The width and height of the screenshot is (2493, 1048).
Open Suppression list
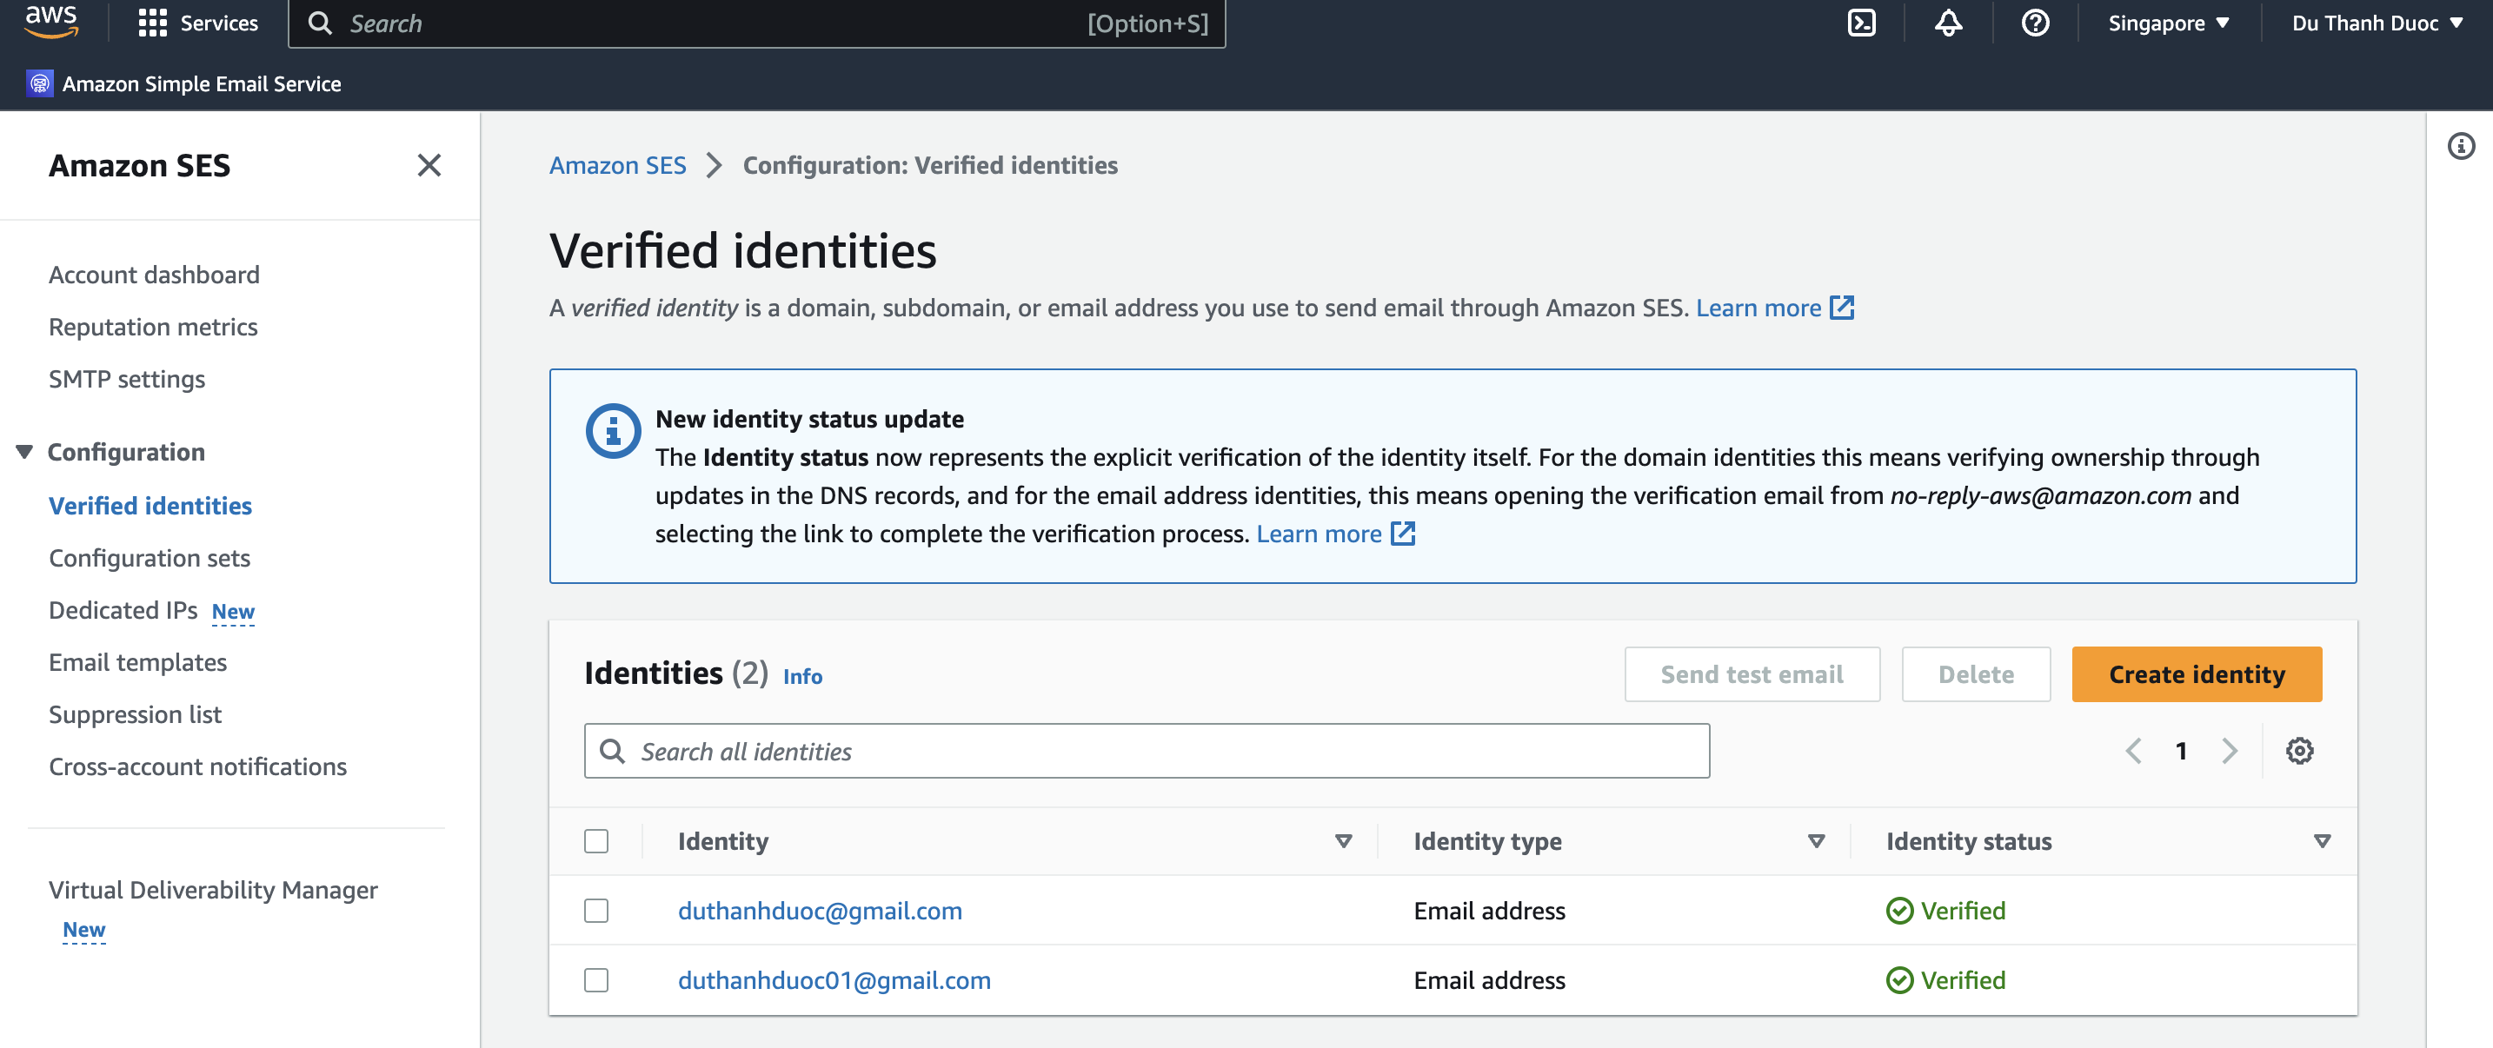coord(135,715)
